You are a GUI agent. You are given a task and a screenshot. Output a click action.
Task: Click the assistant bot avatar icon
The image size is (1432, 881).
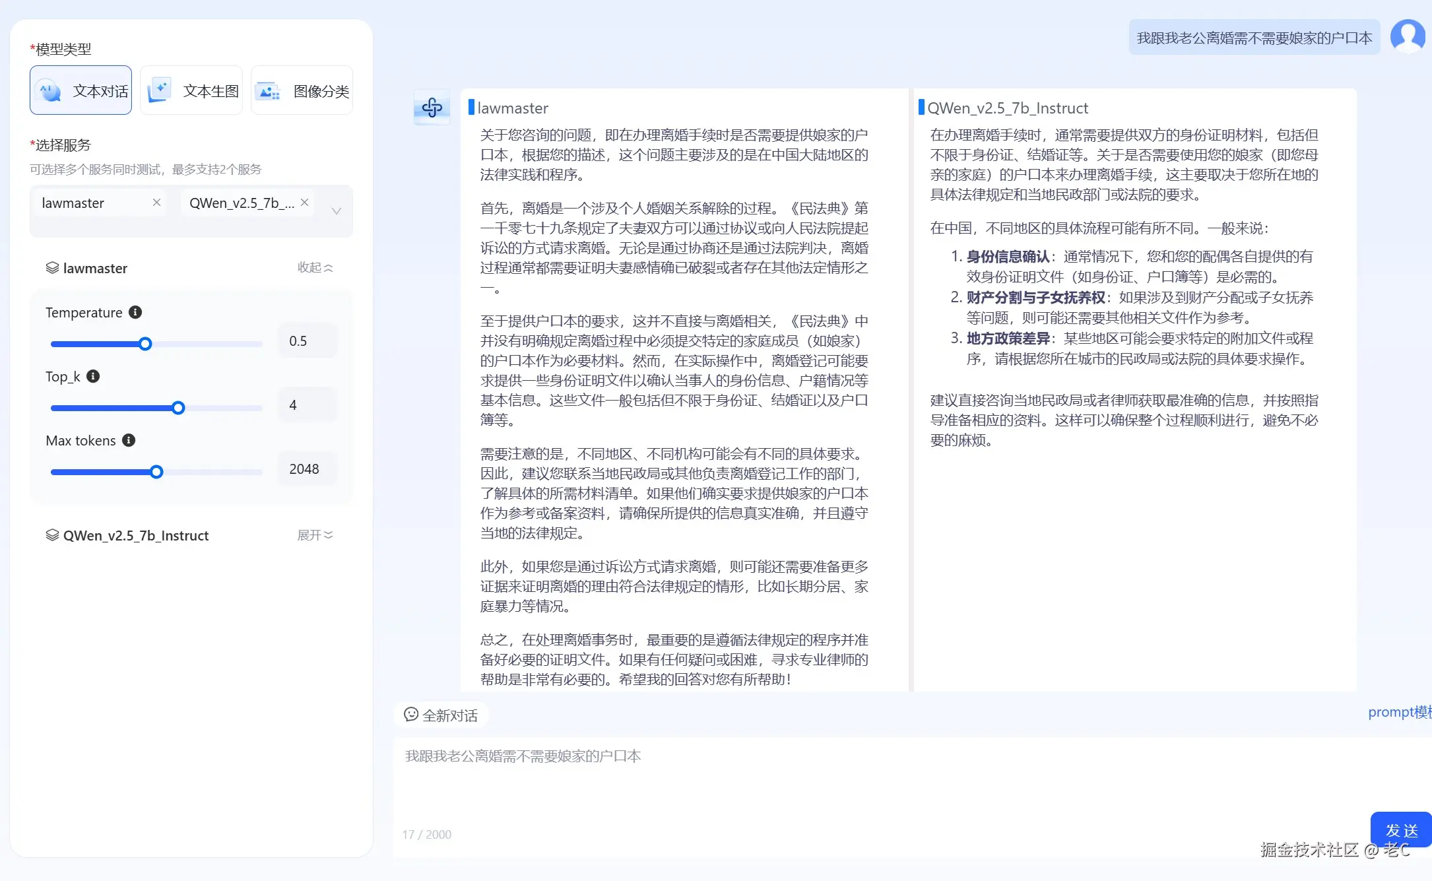click(x=432, y=107)
